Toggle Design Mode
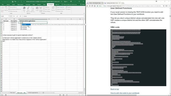The width and height of the screenshot is (171, 96). 41,9
